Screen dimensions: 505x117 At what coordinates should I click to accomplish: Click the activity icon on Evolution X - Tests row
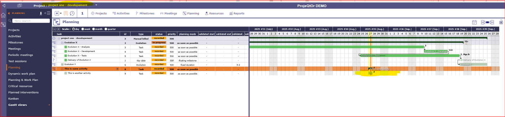point(54,56)
